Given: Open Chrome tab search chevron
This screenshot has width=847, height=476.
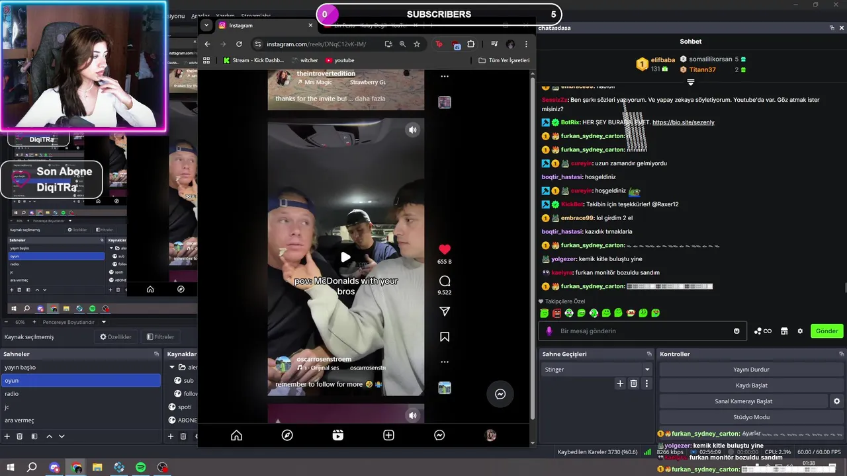Looking at the screenshot, I should click(206, 25).
